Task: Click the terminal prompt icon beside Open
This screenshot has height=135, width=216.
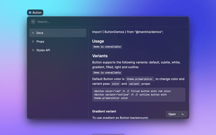Action: click(183, 114)
